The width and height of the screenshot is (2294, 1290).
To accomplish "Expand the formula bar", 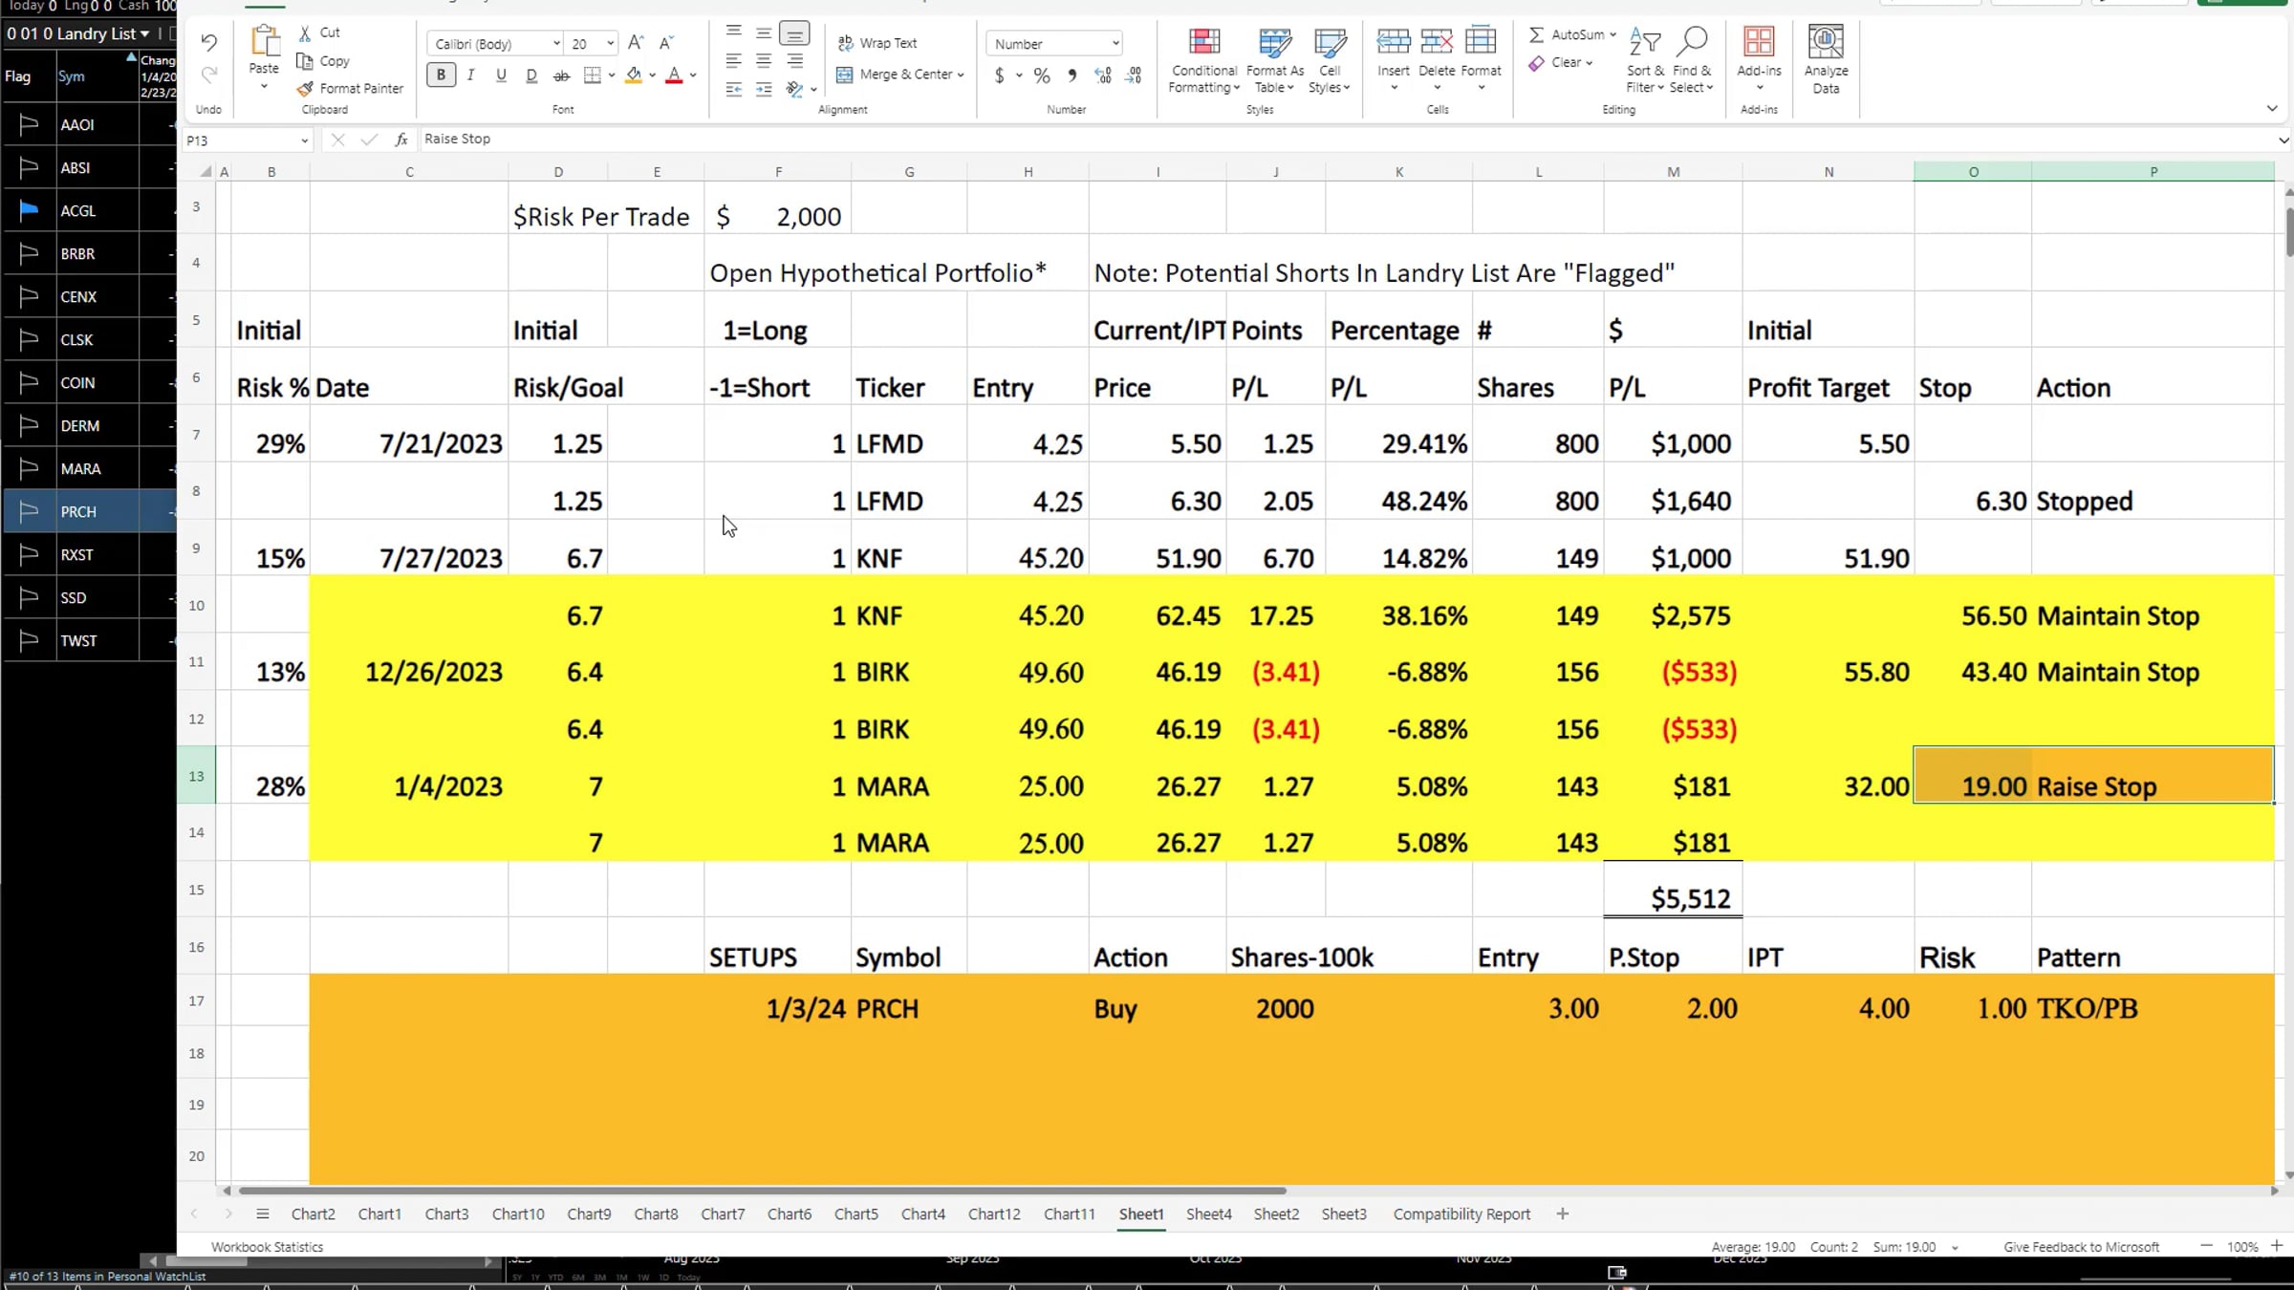I will (x=2283, y=140).
